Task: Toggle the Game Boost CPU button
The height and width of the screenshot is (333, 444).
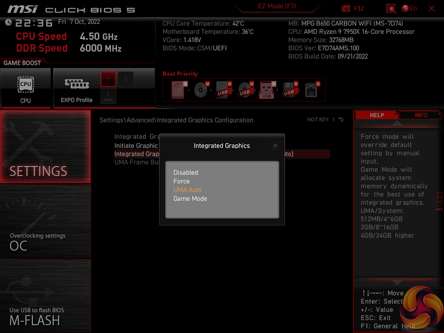Action: [x=26, y=88]
